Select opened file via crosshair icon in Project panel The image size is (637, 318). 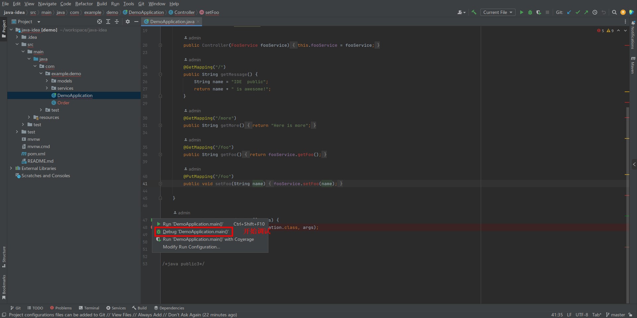click(x=100, y=22)
